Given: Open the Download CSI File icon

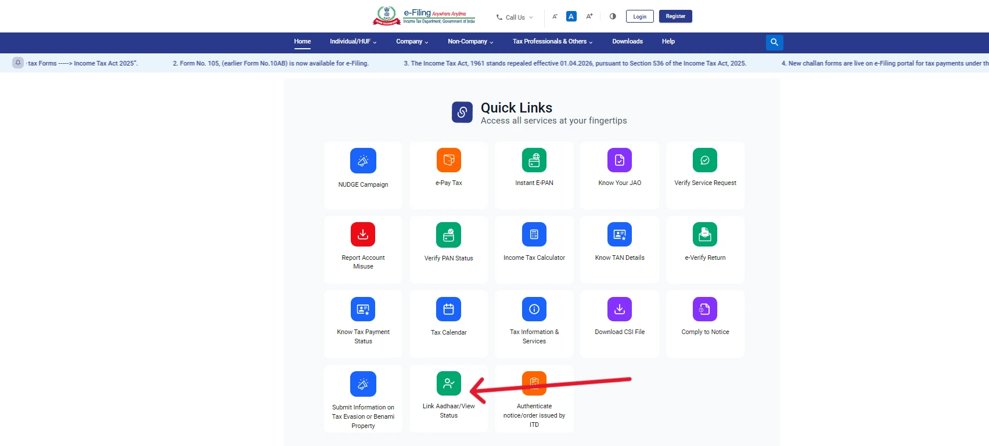Looking at the screenshot, I should click(620, 309).
